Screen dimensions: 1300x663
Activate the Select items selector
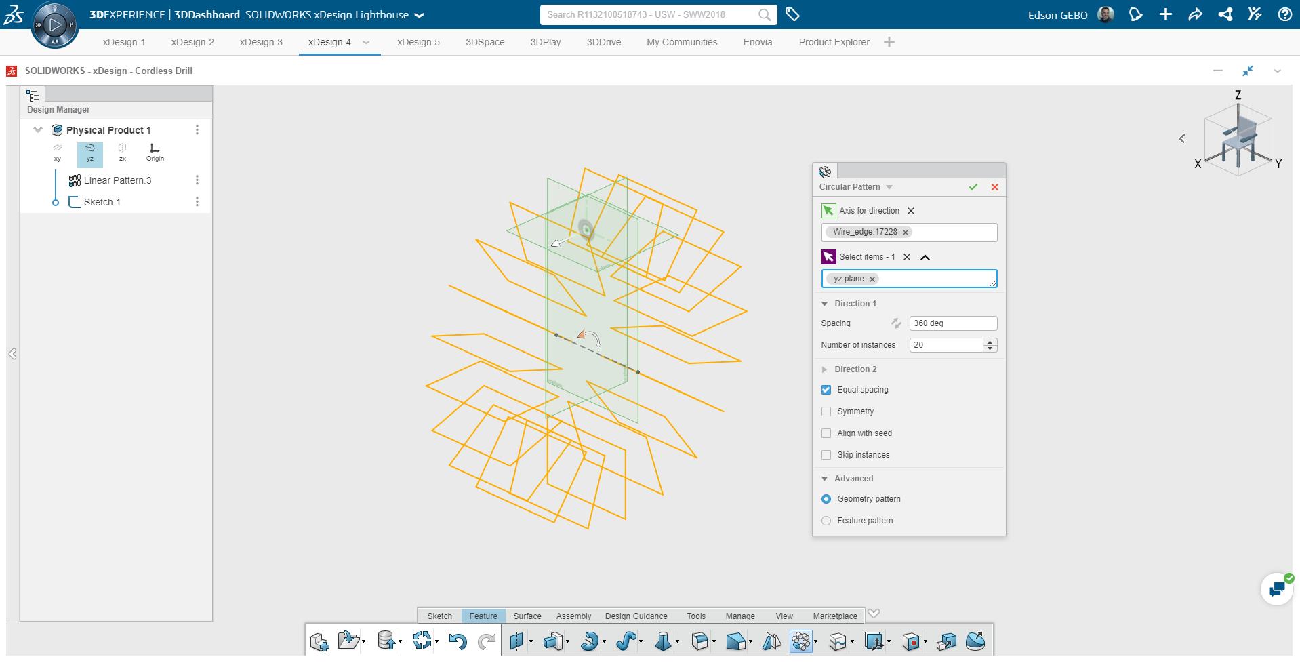(828, 257)
